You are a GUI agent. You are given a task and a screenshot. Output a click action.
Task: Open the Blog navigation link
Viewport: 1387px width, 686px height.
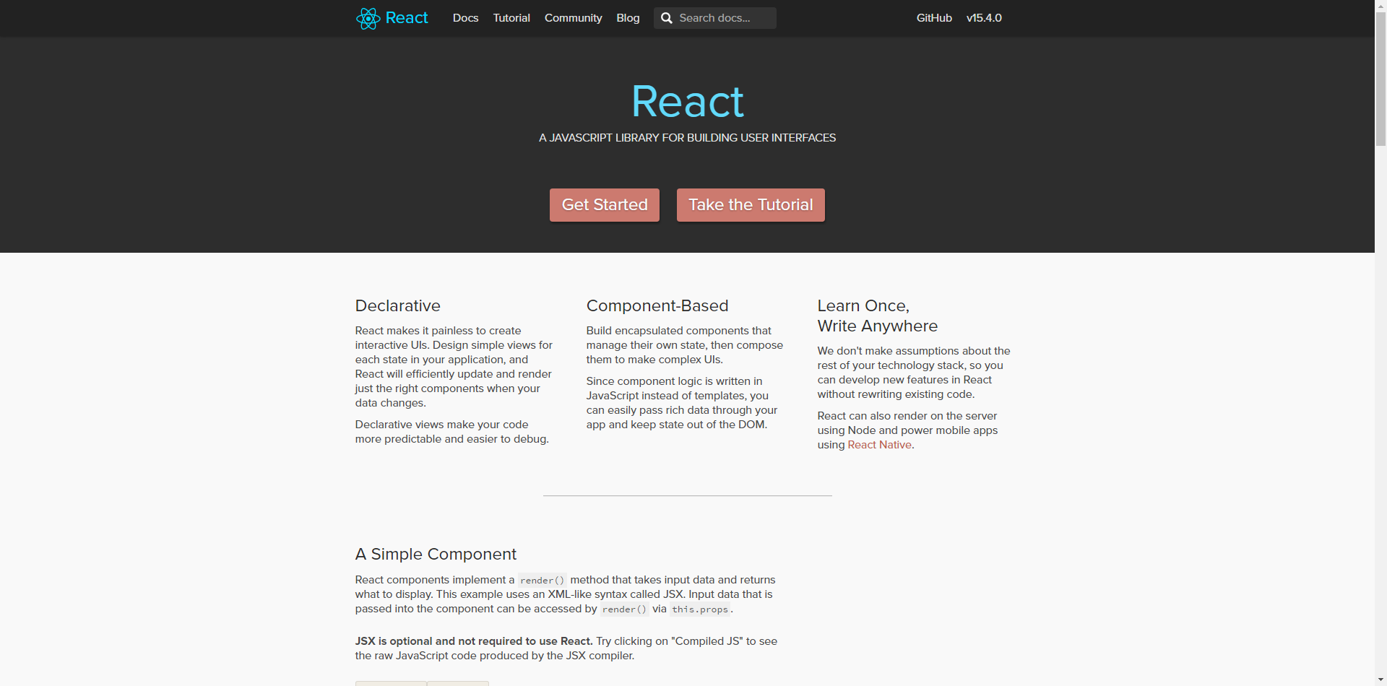(x=628, y=18)
